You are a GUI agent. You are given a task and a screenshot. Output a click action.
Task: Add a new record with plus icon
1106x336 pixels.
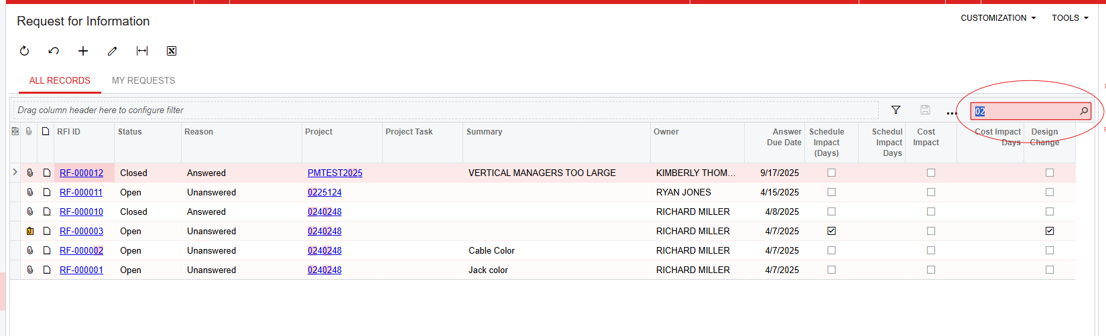(83, 51)
